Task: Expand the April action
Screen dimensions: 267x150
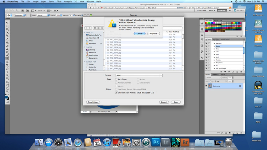Action: [x=214, y=57]
